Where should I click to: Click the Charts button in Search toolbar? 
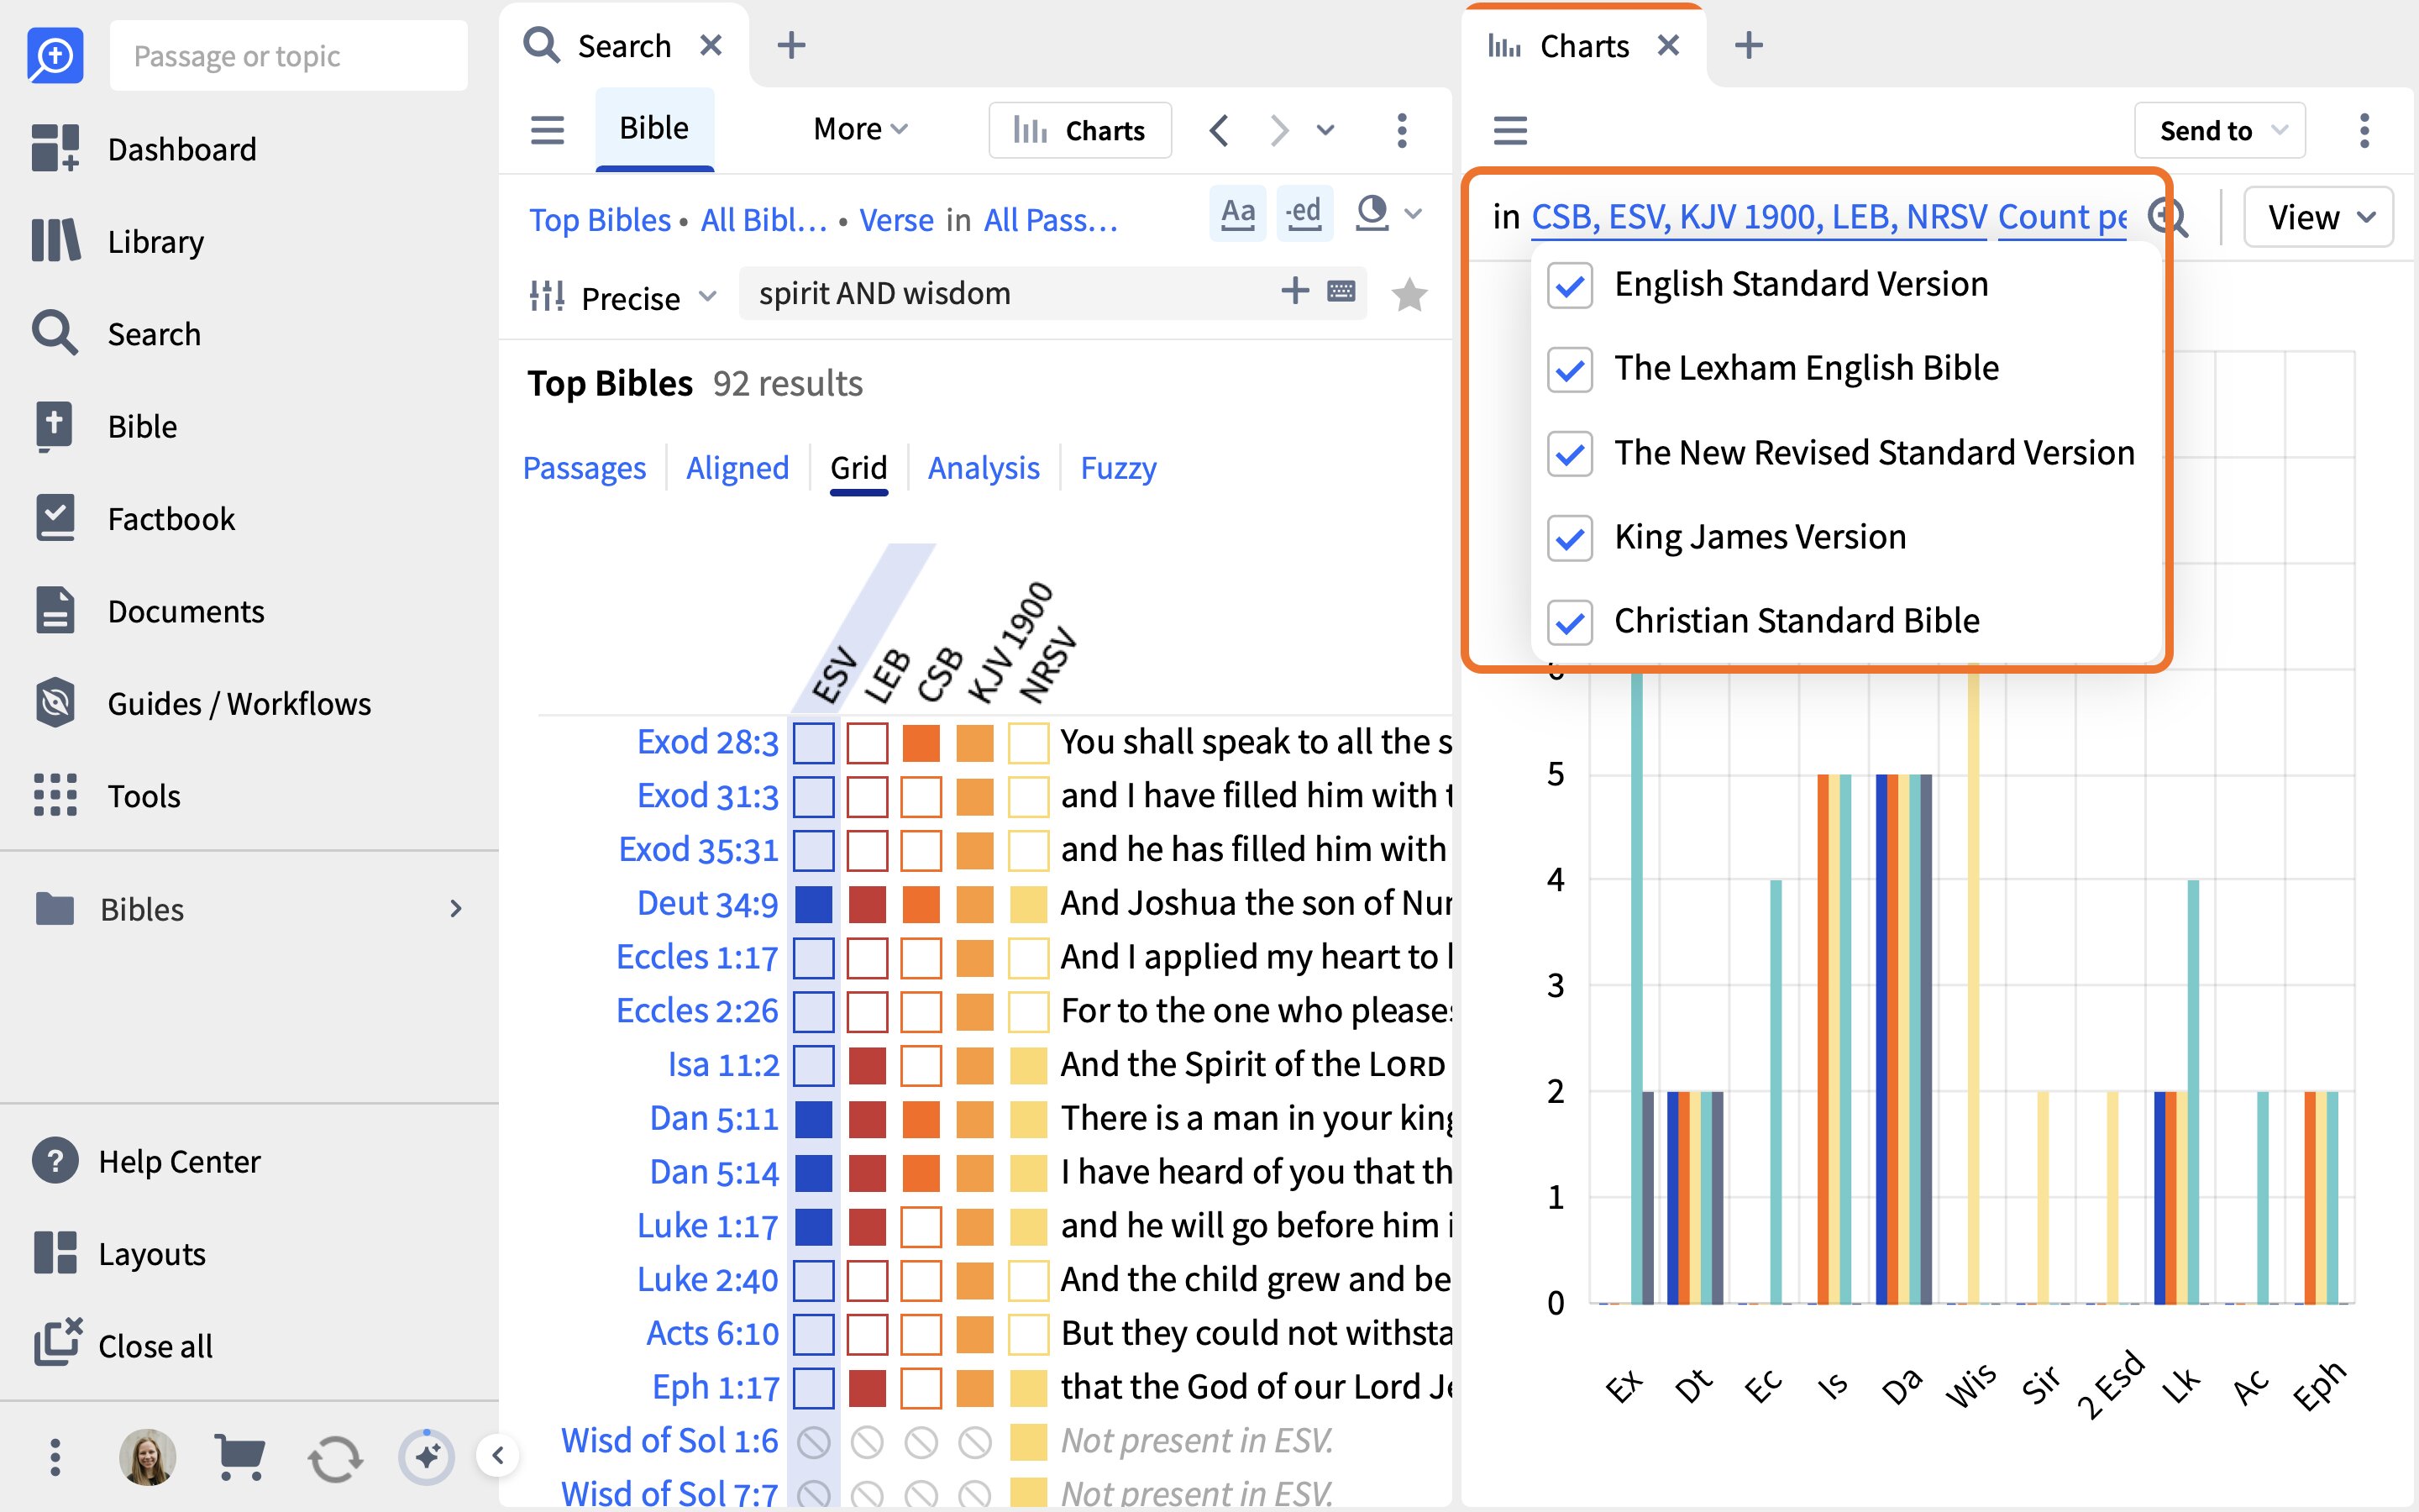[1079, 130]
